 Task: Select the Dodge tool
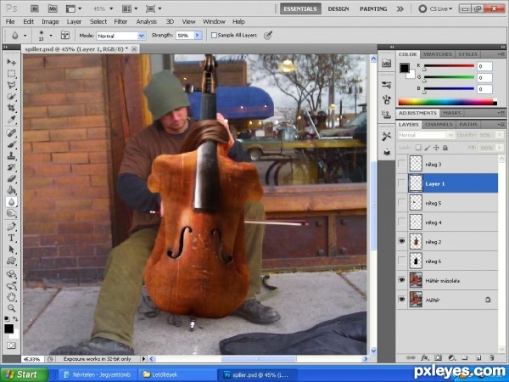pos(11,213)
